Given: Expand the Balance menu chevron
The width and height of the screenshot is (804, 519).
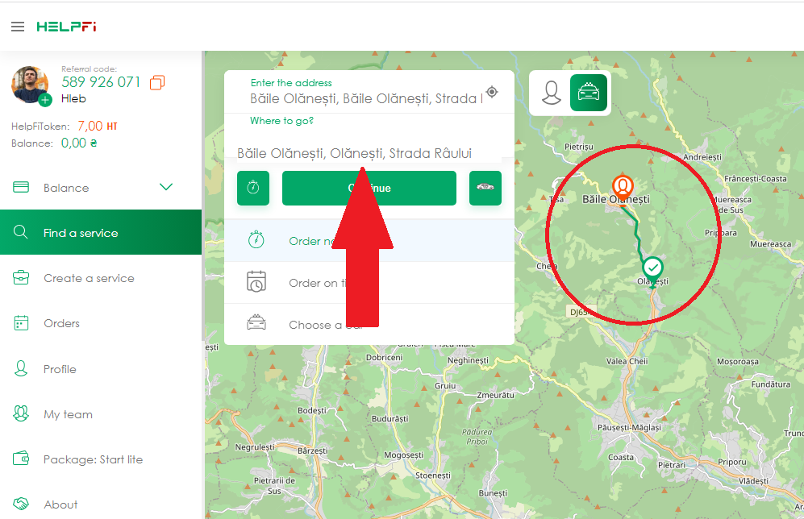Looking at the screenshot, I should 166,187.
